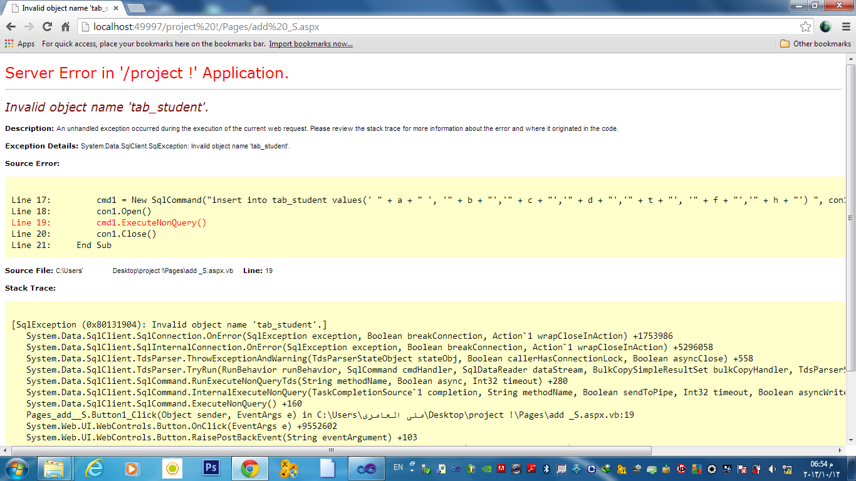856x481 pixels.
Task: Open the Other bookmarks folder
Action: pos(815,44)
